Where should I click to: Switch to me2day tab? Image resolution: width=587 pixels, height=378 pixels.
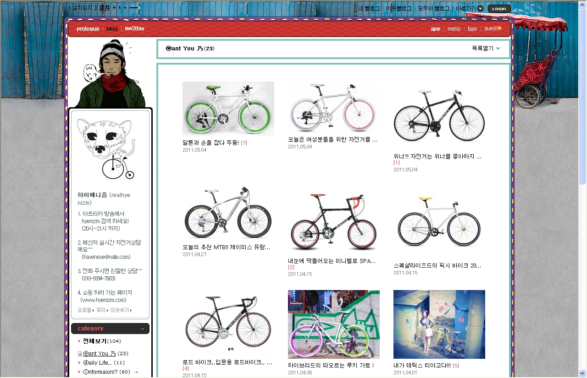pyautogui.click(x=134, y=29)
